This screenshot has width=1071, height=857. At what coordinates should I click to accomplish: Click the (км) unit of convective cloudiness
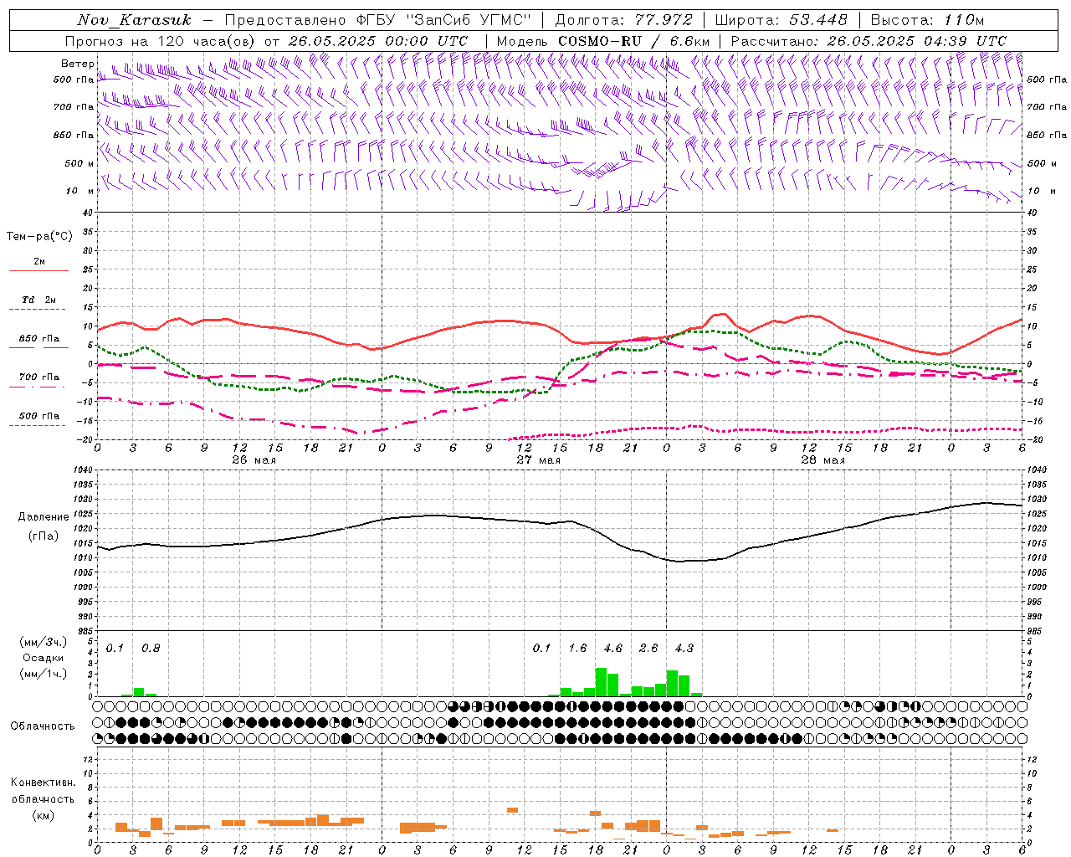coord(43,815)
